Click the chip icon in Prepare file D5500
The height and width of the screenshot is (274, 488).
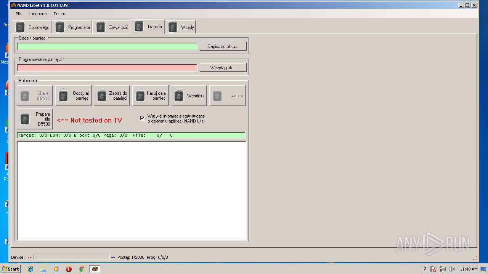click(x=25, y=119)
